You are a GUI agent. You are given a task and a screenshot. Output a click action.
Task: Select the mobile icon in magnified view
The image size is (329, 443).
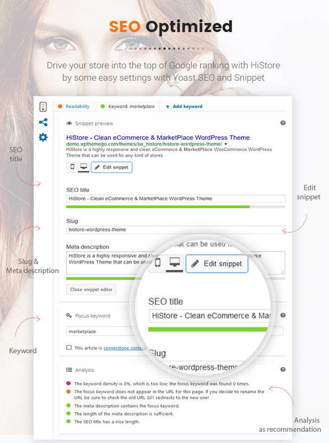pyautogui.click(x=158, y=263)
